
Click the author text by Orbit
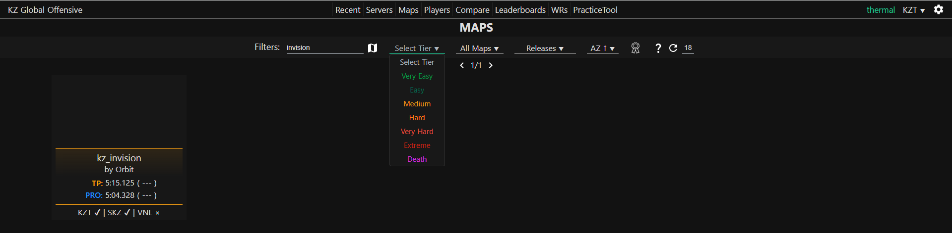coord(119,169)
